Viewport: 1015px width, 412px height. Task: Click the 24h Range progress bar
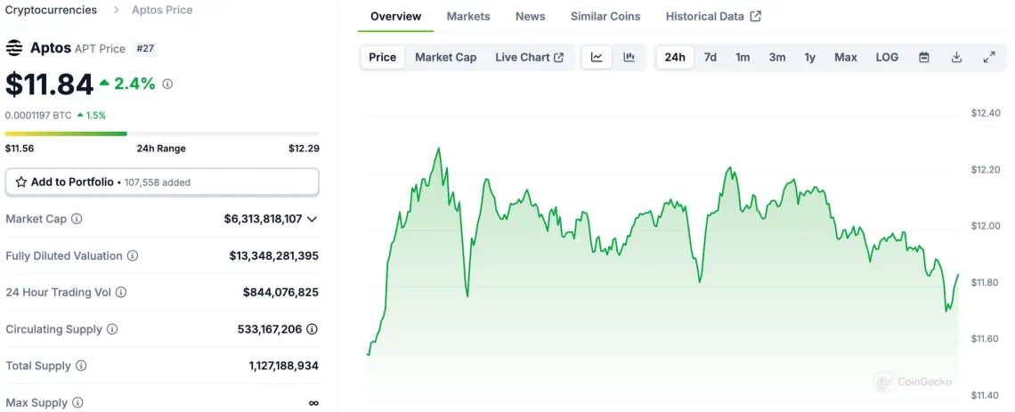[x=162, y=133]
